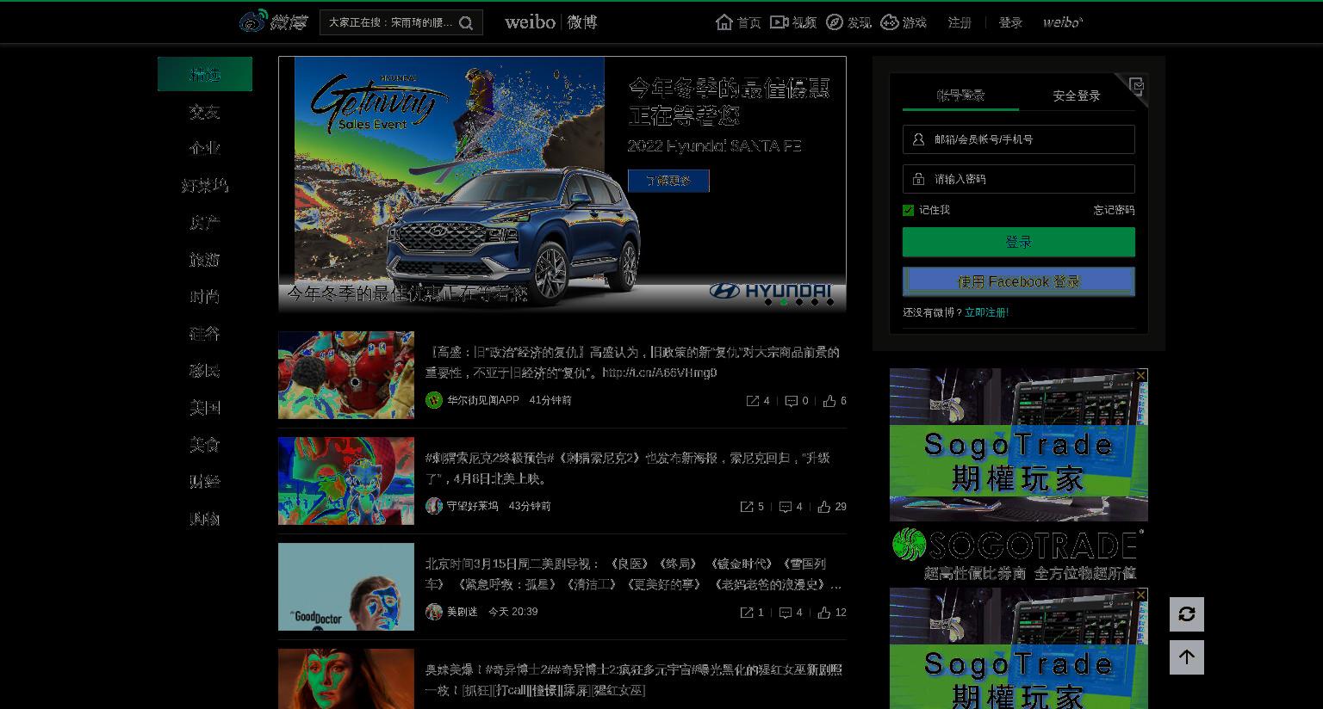The width and height of the screenshot is (1323, 709).
Task: Click 守望好莱坞 avatar icon
Action: [434, 506]
